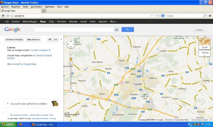Reload the page with the refresh icon
Viewport: 213px width, 127px height.
pos(158,16)
